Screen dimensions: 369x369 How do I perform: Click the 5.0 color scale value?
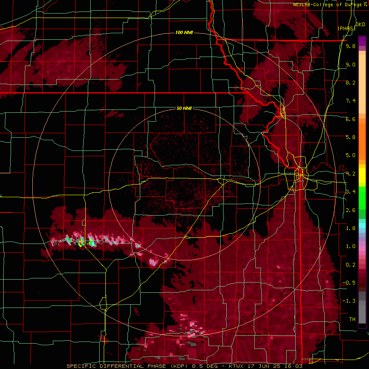[x=351, y=155]
